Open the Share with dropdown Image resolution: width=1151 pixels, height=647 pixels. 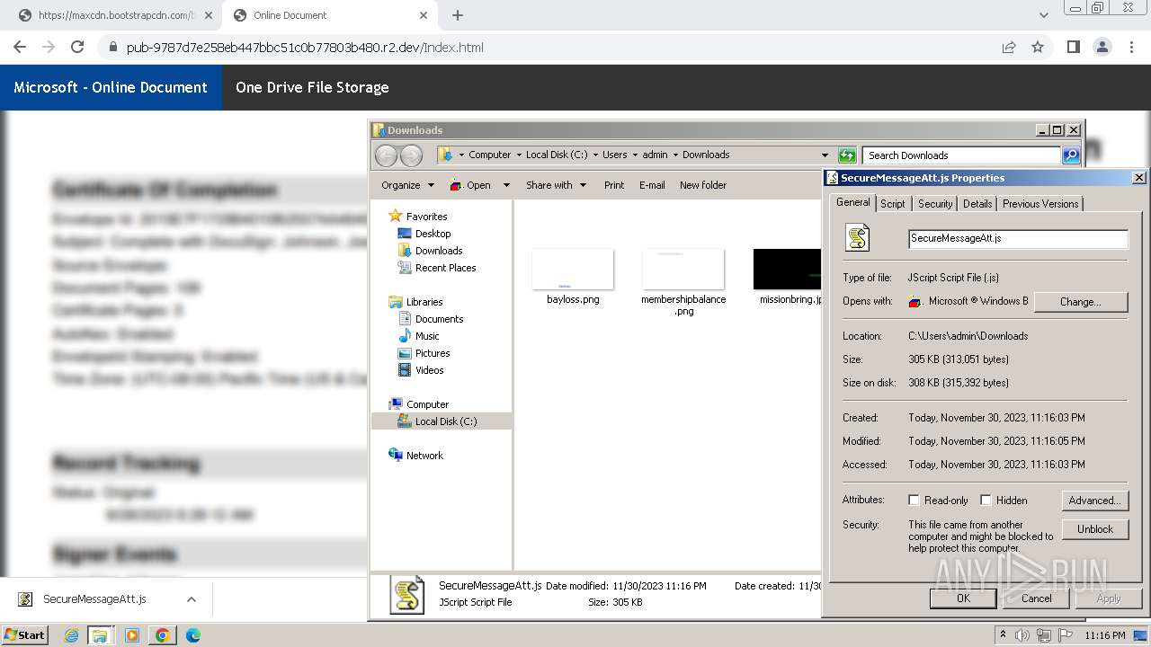click(x=556, y=185)
